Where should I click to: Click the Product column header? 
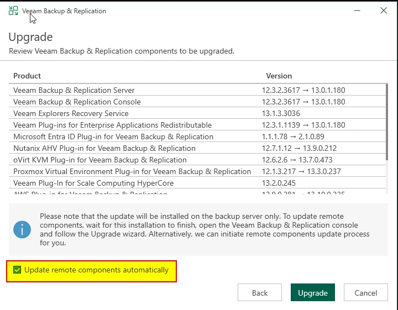pos(27,76)
